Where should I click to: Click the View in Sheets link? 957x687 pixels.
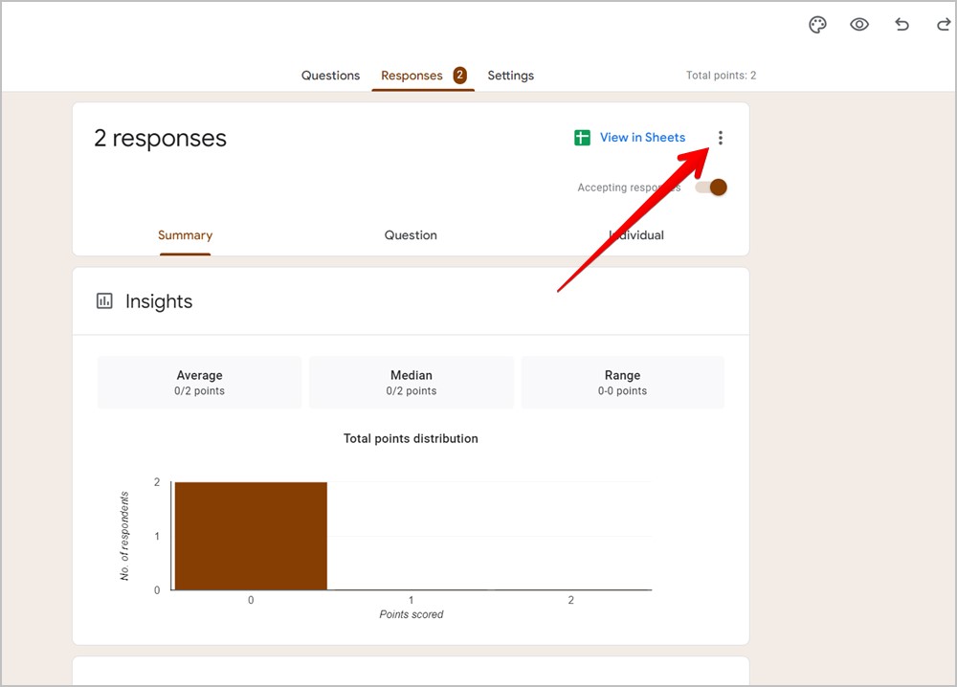(642, 138)
